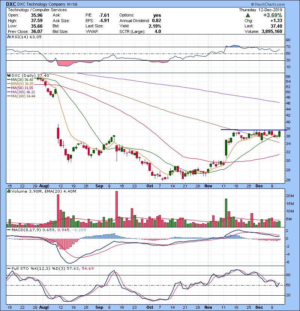Image resolution: width=300 pixels, height=311 pixels.
Task: Click the candlestick icon beside DXC (Daily)
Action: click(x=9, y=75)
